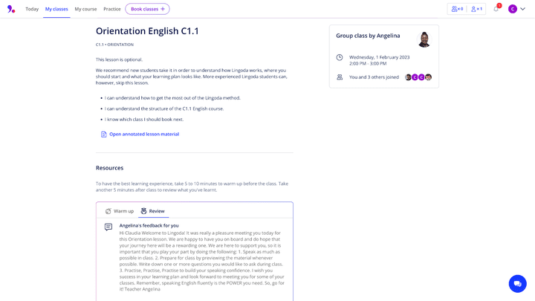Click the lesson material document icon
The height and width of the screenshot is (301, 535).
click(x=104, y=135)
